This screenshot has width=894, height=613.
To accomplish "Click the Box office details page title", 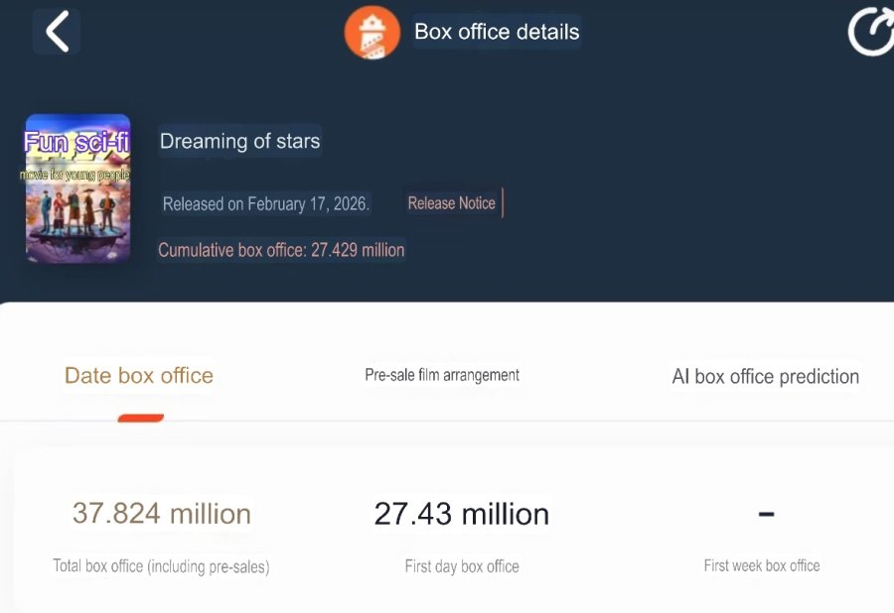I will 497,32.
